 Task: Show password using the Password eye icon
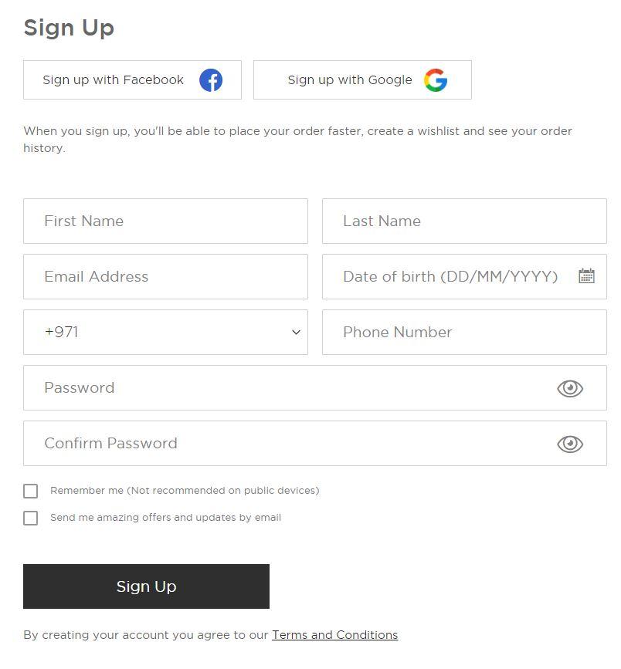tap(570, 388)
